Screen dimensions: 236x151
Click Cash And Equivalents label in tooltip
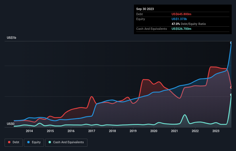tap(151, 29)
